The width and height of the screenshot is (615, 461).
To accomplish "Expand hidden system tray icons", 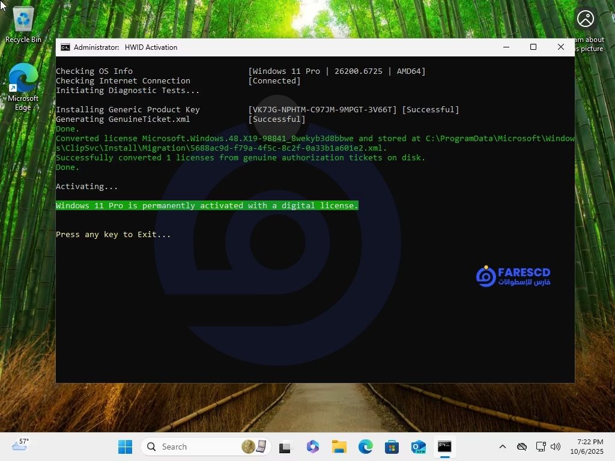I will 503,447.
